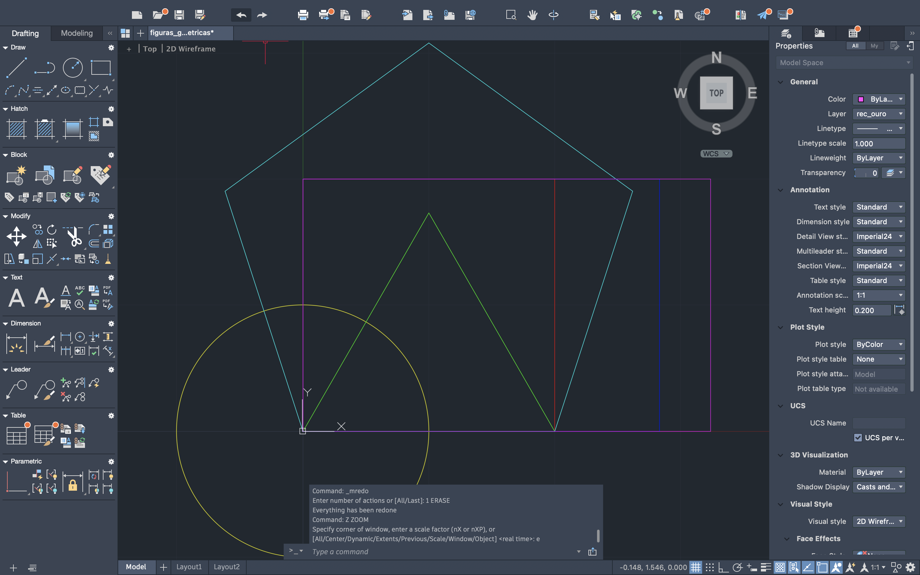Viewport: 920px width, 575px height.
Task: Open the Layer rec_ouro dropdown
Action: coord(878,114)
